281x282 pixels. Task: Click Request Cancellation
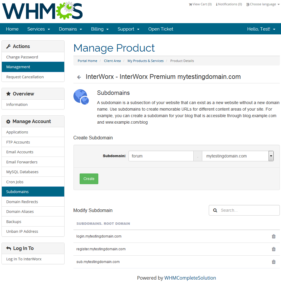(33, 77)
